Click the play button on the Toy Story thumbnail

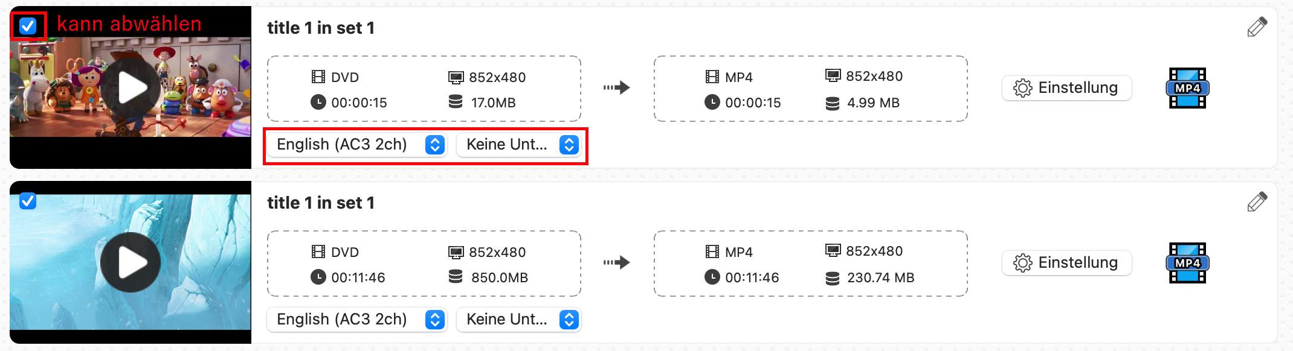131,88
